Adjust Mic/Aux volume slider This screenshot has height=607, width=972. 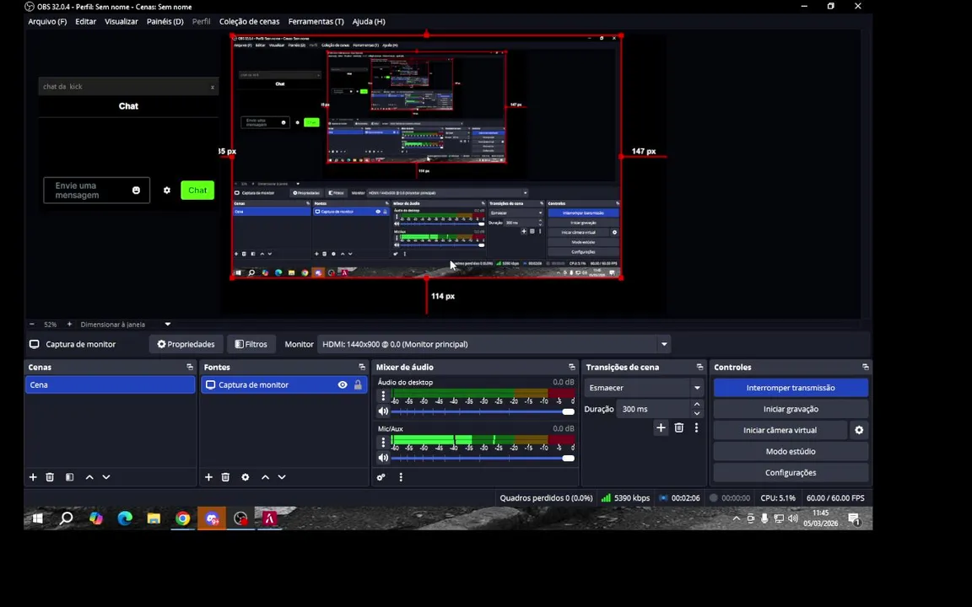[483, 458]
